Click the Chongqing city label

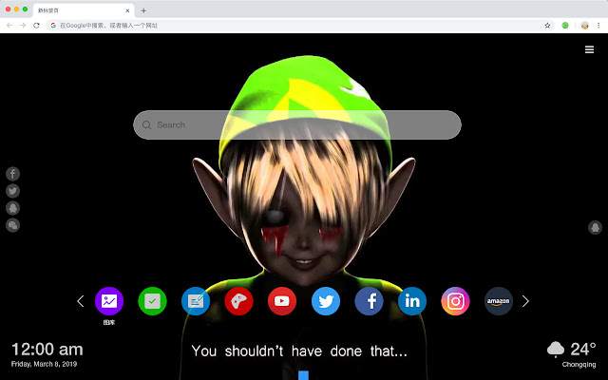[x=579, y=365]
